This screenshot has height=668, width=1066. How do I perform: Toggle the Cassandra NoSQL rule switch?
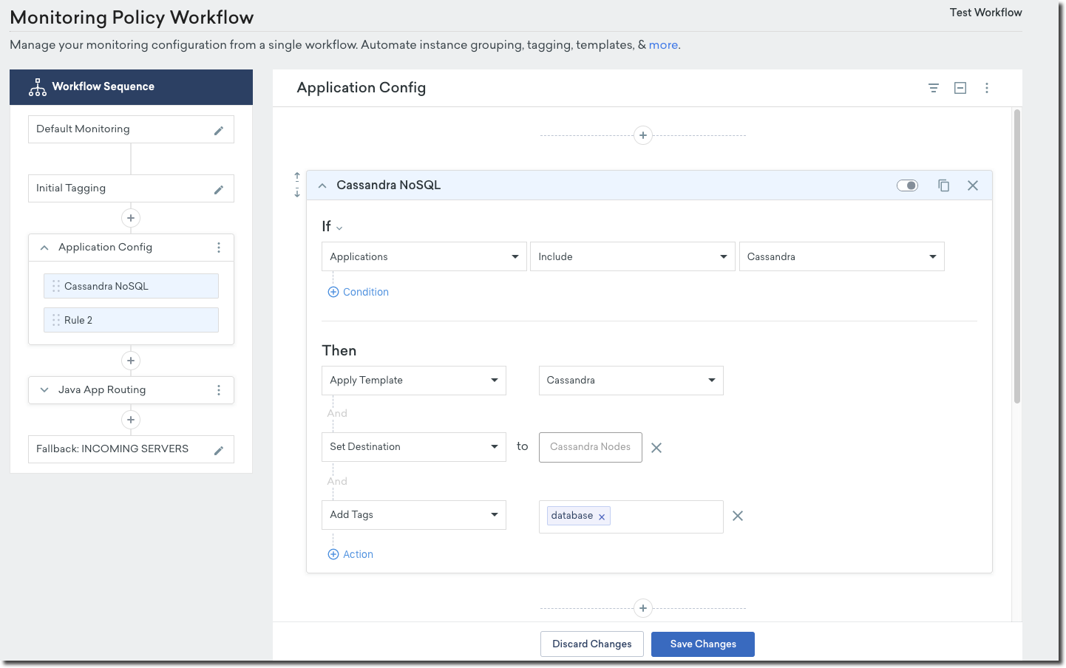coord(907,185)
